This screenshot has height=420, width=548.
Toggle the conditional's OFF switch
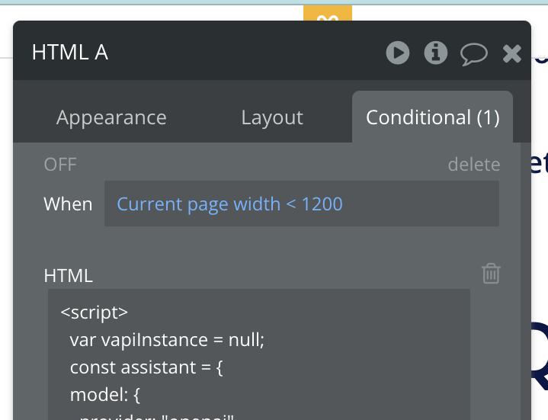60,165
